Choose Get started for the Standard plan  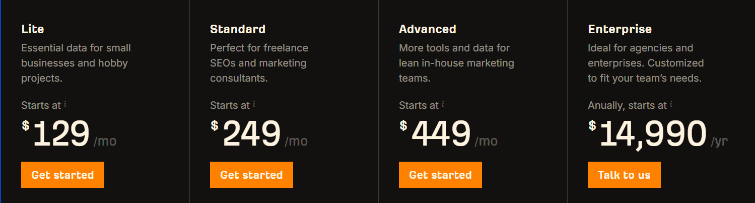tap(251, 175)
